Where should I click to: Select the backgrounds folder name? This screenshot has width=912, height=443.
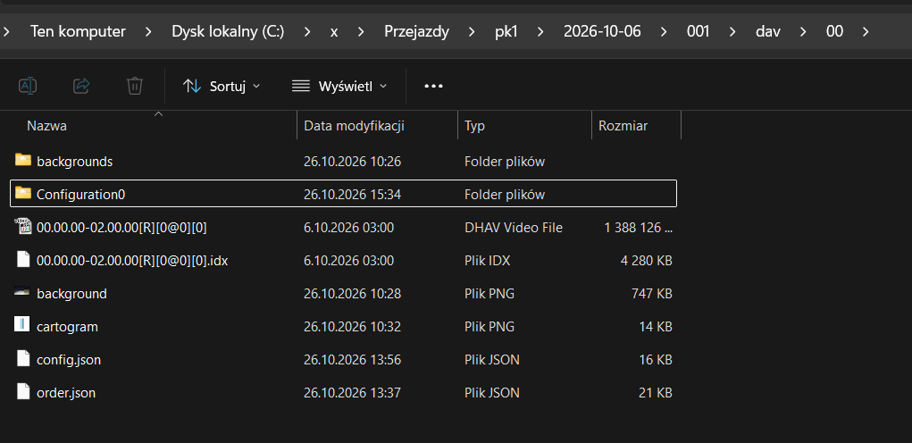(x=74, y=162)
